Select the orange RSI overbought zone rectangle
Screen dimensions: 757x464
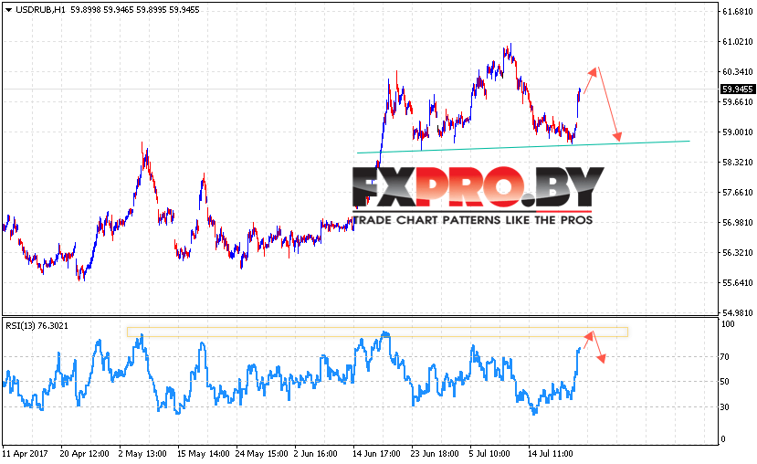point(377,332)
